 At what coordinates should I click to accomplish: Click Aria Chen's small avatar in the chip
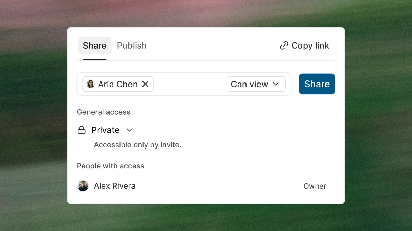(x=91, y=84)
